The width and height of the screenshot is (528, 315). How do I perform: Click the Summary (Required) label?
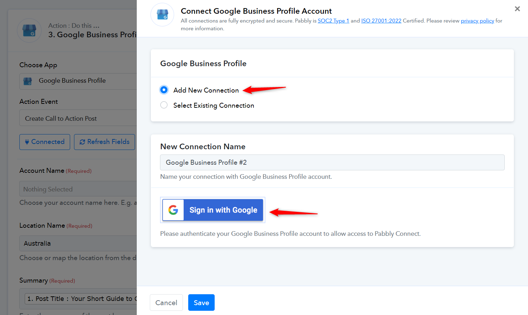coord(47,281)
